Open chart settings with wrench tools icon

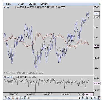pos(17,98)
